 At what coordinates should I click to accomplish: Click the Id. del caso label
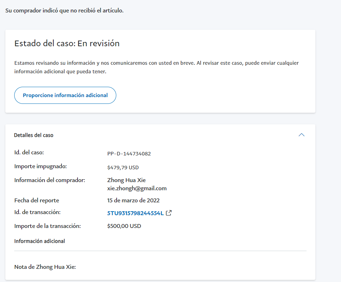click(29, 153)
